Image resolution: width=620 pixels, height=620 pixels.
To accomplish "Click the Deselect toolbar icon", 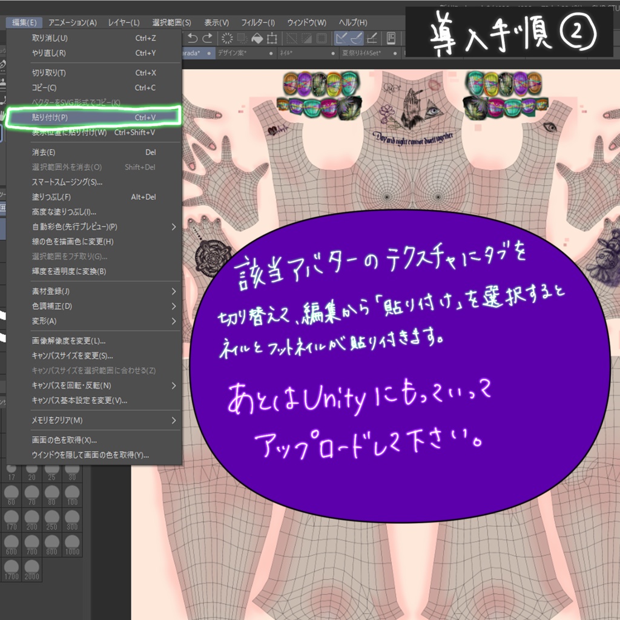I will point(291,38).
